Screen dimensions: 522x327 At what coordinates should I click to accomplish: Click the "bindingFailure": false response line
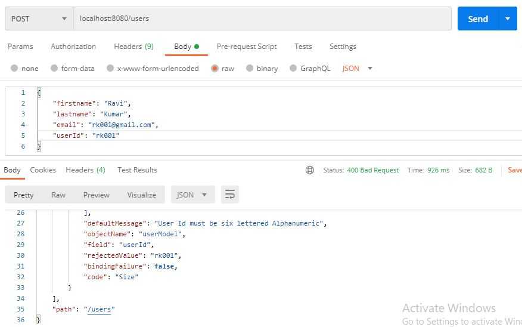[x=130, y=266]
